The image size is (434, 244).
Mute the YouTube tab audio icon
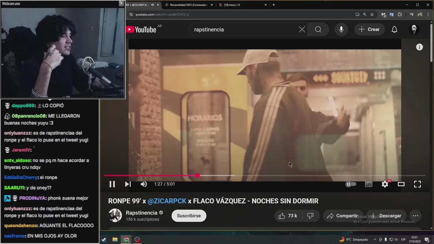(153, 5)
